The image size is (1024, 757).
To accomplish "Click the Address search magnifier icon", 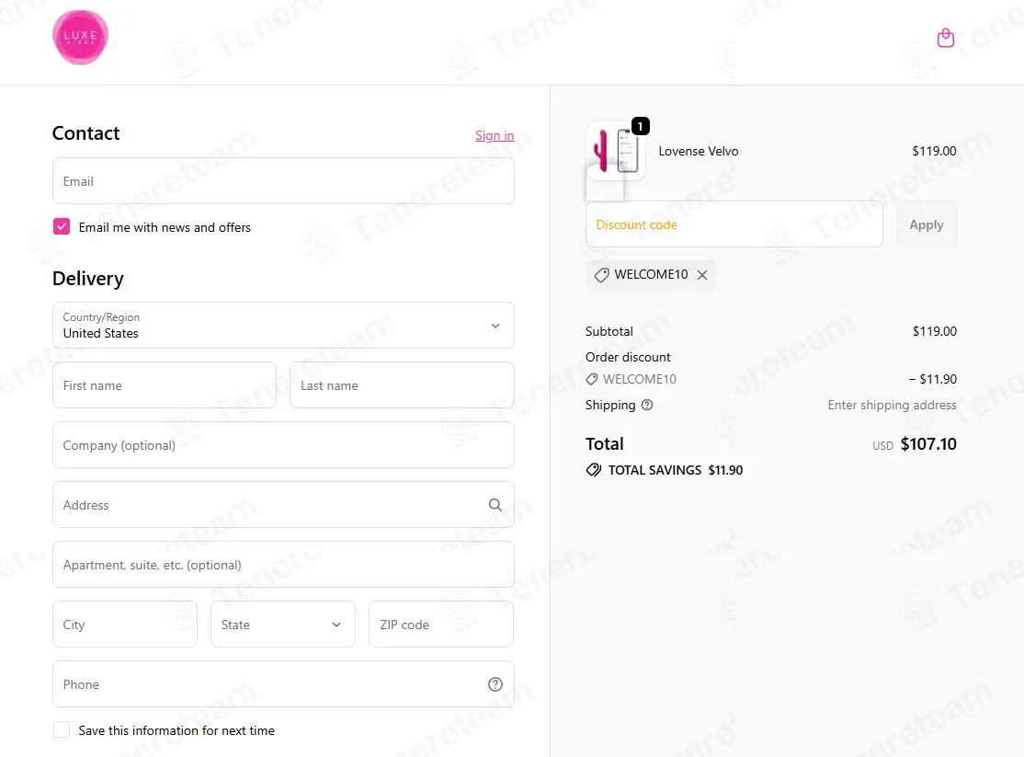I will 495,505.
